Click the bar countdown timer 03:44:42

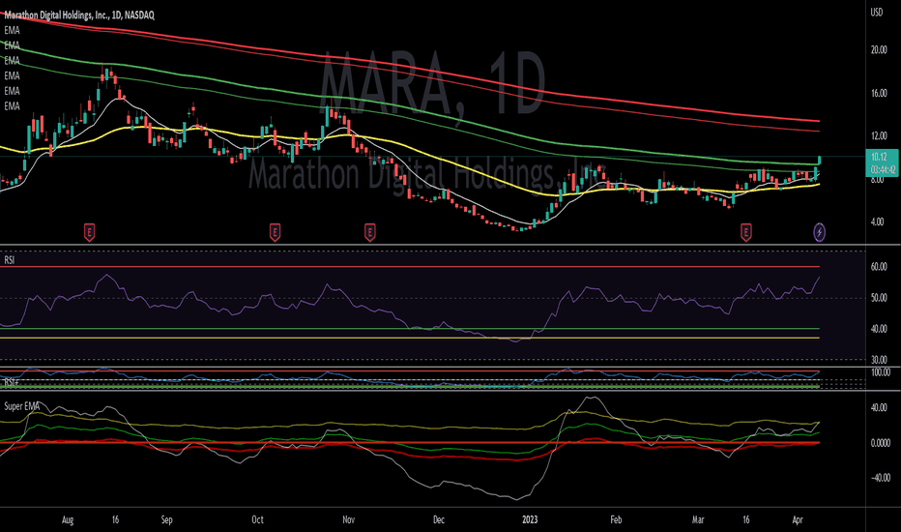pos(884,169)
